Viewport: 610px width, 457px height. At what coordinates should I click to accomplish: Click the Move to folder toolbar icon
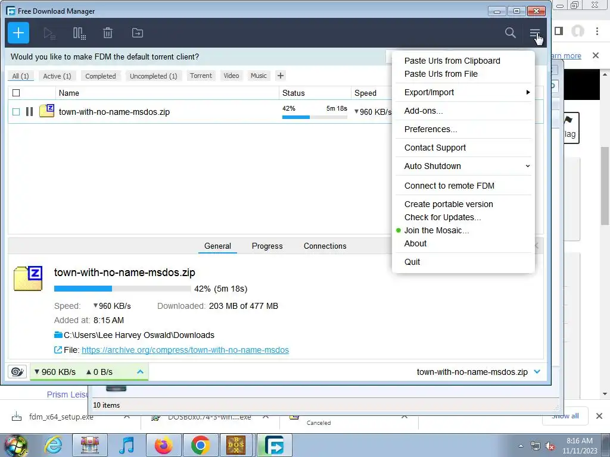(138, 33)
